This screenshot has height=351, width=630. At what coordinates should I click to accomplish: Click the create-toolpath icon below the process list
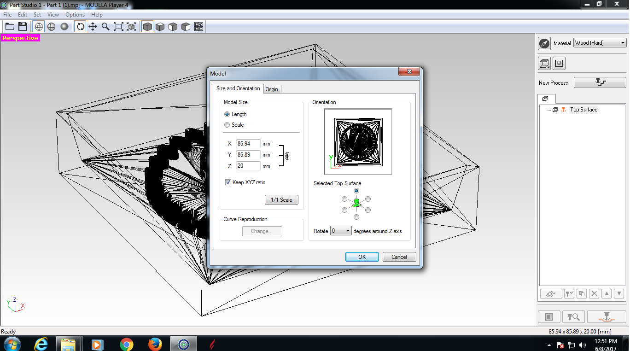(551, 293)
